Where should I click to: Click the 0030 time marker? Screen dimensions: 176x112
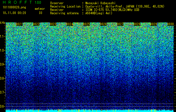click(170, 24)
